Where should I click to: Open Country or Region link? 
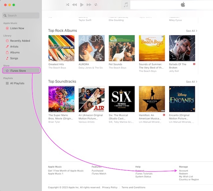click(189, 180)
